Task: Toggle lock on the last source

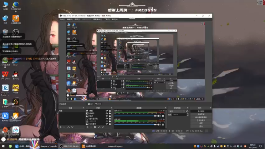Action: (110, 124)
